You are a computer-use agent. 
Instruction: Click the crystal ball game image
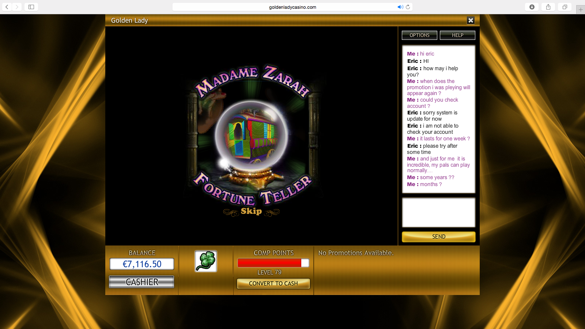[252, 136]
